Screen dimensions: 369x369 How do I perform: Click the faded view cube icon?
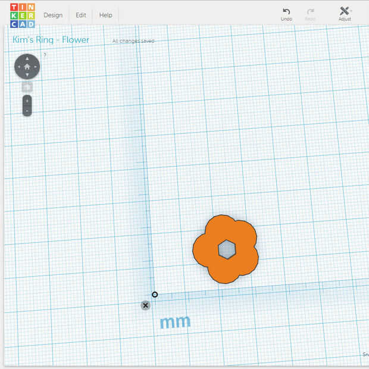pos(27,87)
